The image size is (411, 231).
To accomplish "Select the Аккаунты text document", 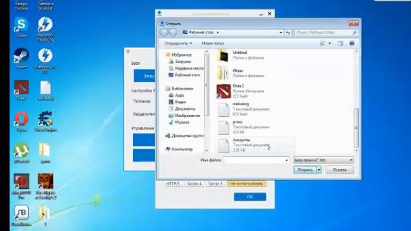I will [x=255, y=145].
